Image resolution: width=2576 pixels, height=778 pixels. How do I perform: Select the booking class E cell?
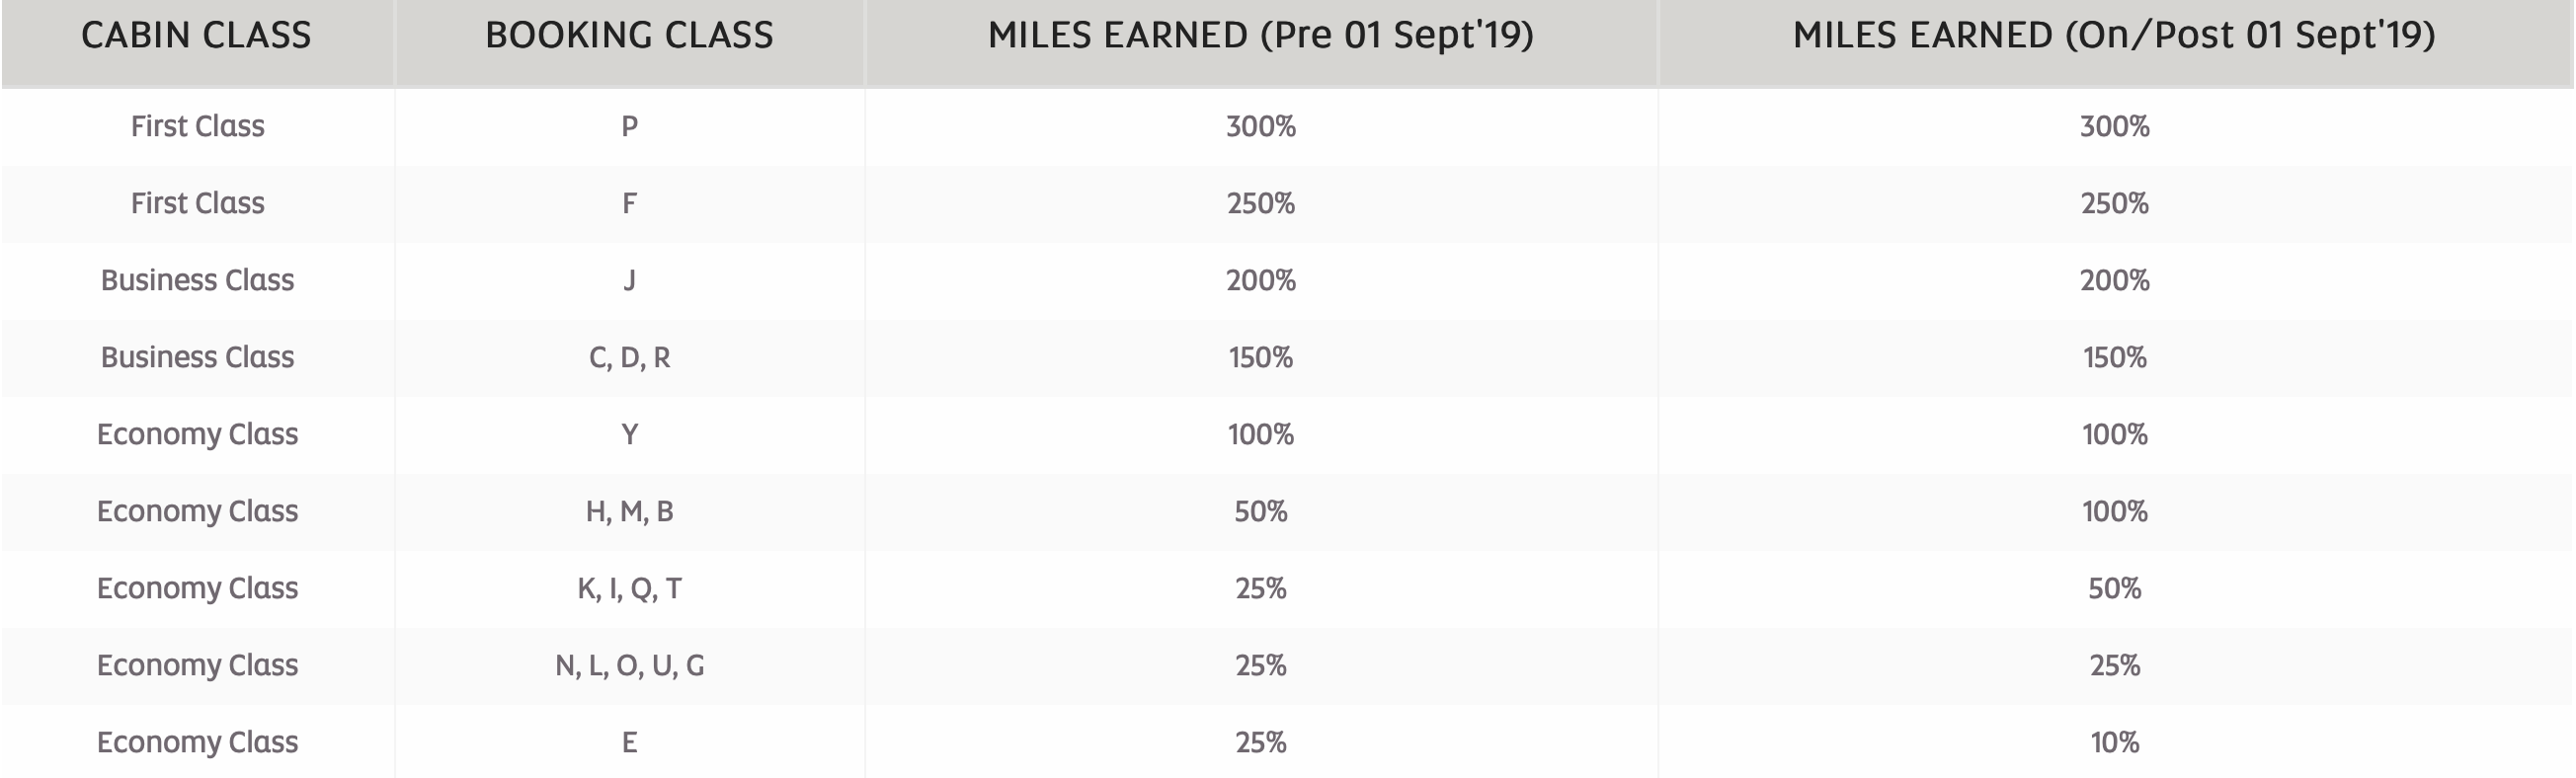(629, 742)
